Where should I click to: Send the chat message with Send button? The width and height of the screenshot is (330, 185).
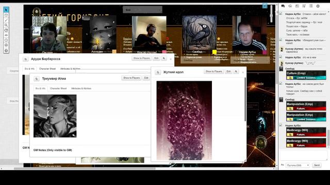click(x=317, y=165)
